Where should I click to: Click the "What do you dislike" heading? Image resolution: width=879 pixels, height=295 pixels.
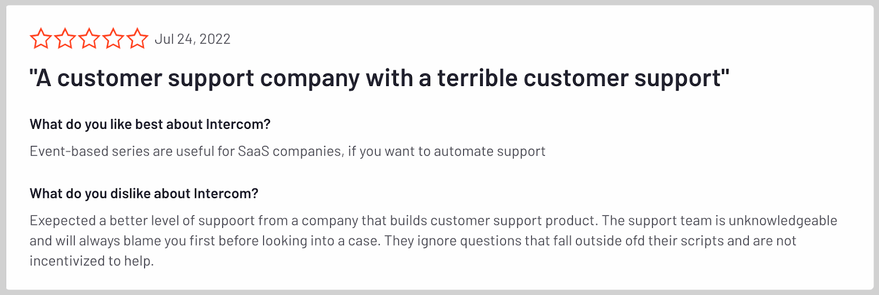[x=144, y=194]
